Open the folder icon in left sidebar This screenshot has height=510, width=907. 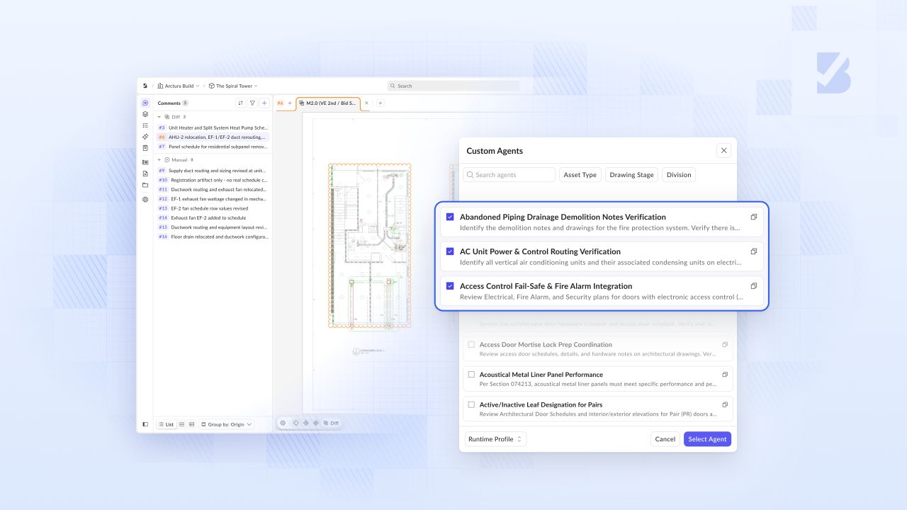pyautogui.click(x=145, y=185)
